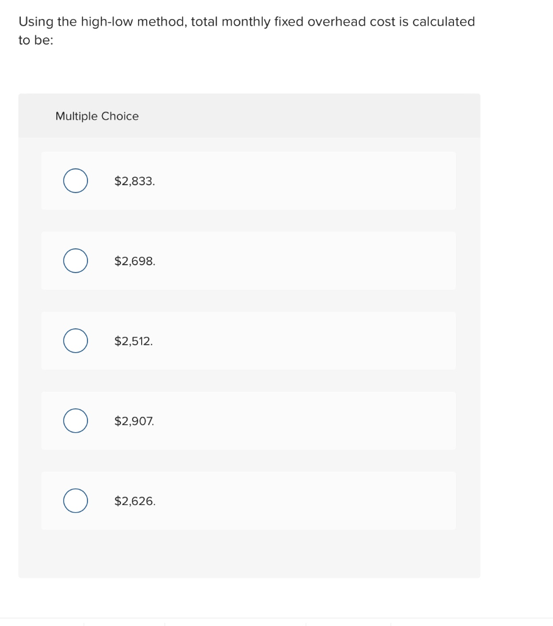Click the $2,833 answer label

tap(134, 180)
